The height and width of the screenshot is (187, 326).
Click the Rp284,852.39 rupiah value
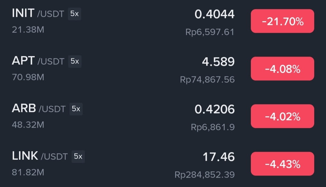205,175
